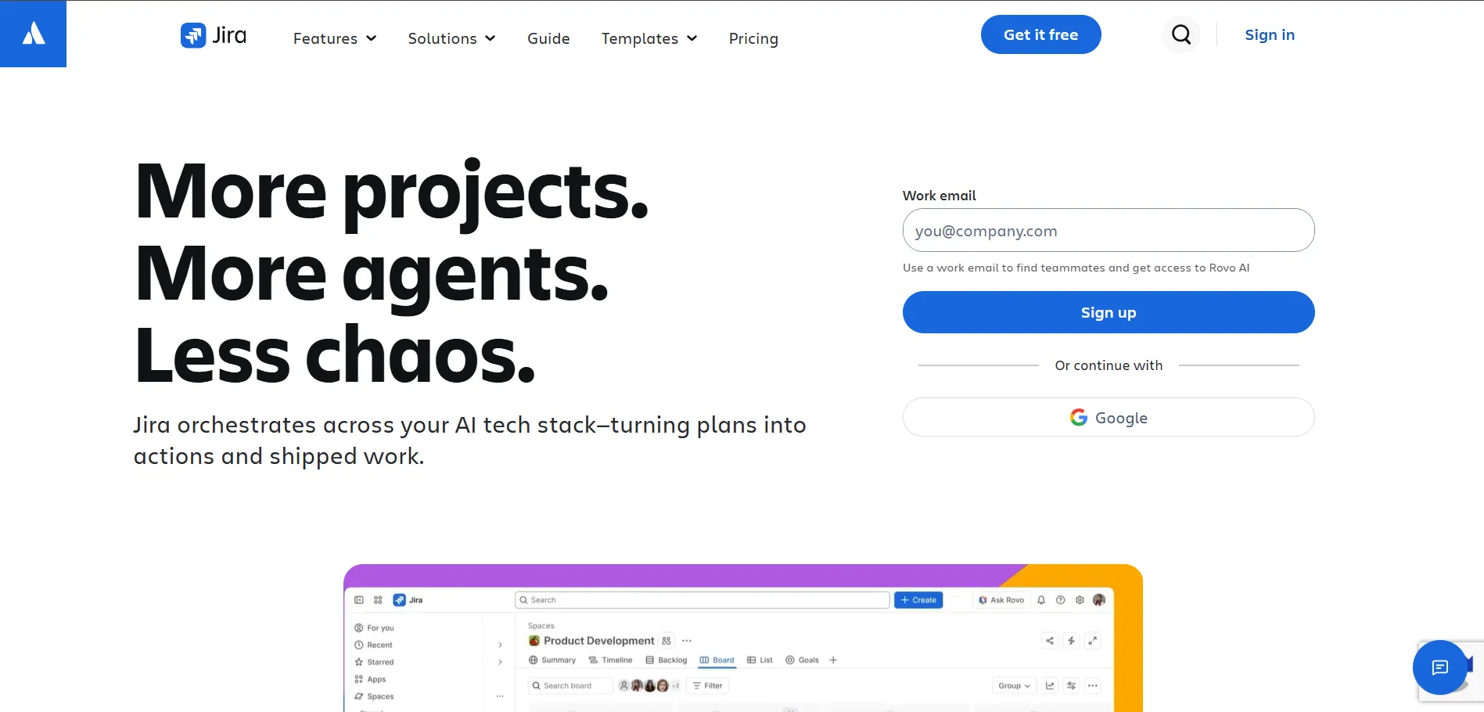Open the chat support bubble

pyautogui.click(x=1440, y=667)
